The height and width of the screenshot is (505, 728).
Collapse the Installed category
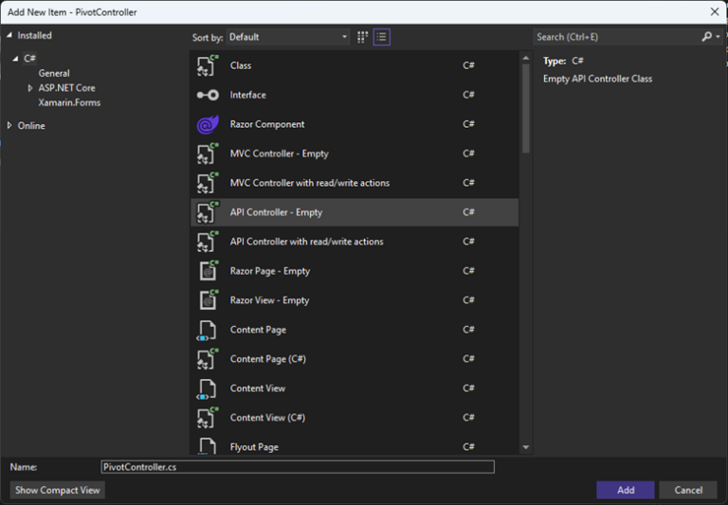tap(10, 36)
